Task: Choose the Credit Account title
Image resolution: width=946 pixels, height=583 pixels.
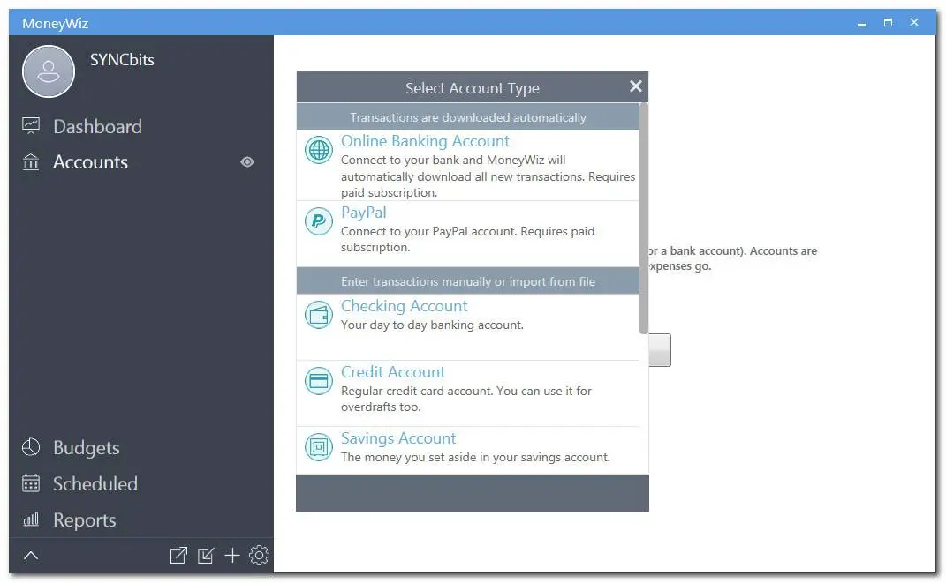Action: pyautogui.click(x=393, y=372)
